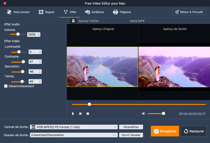The height and width of the screenshot is (143, 210).
Task: Mute audio with the speaker icon
Action: (143, 114)
